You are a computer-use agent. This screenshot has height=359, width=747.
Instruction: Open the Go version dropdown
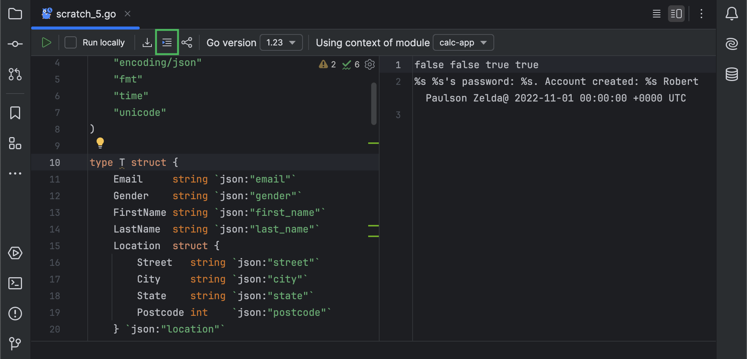click(281, 42)
